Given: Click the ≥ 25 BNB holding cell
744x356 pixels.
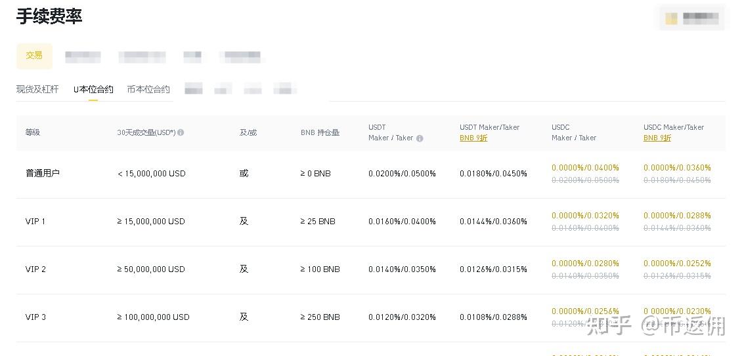Looking at the screenshot, I should (x=318, y=222).
